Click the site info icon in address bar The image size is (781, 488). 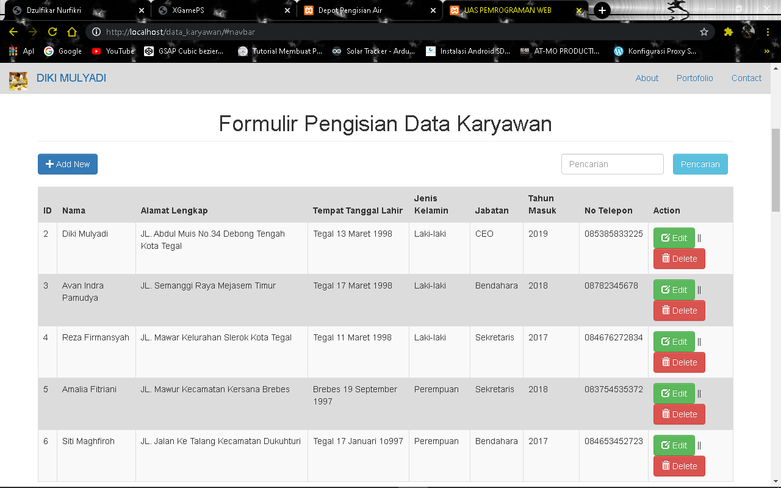pos(96,32)
